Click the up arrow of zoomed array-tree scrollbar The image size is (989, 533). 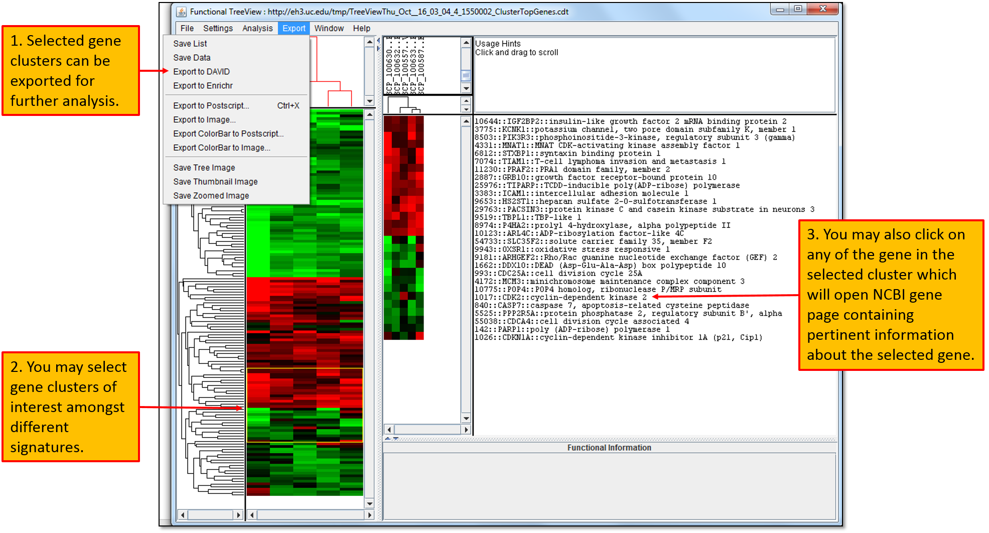(466, 101)
